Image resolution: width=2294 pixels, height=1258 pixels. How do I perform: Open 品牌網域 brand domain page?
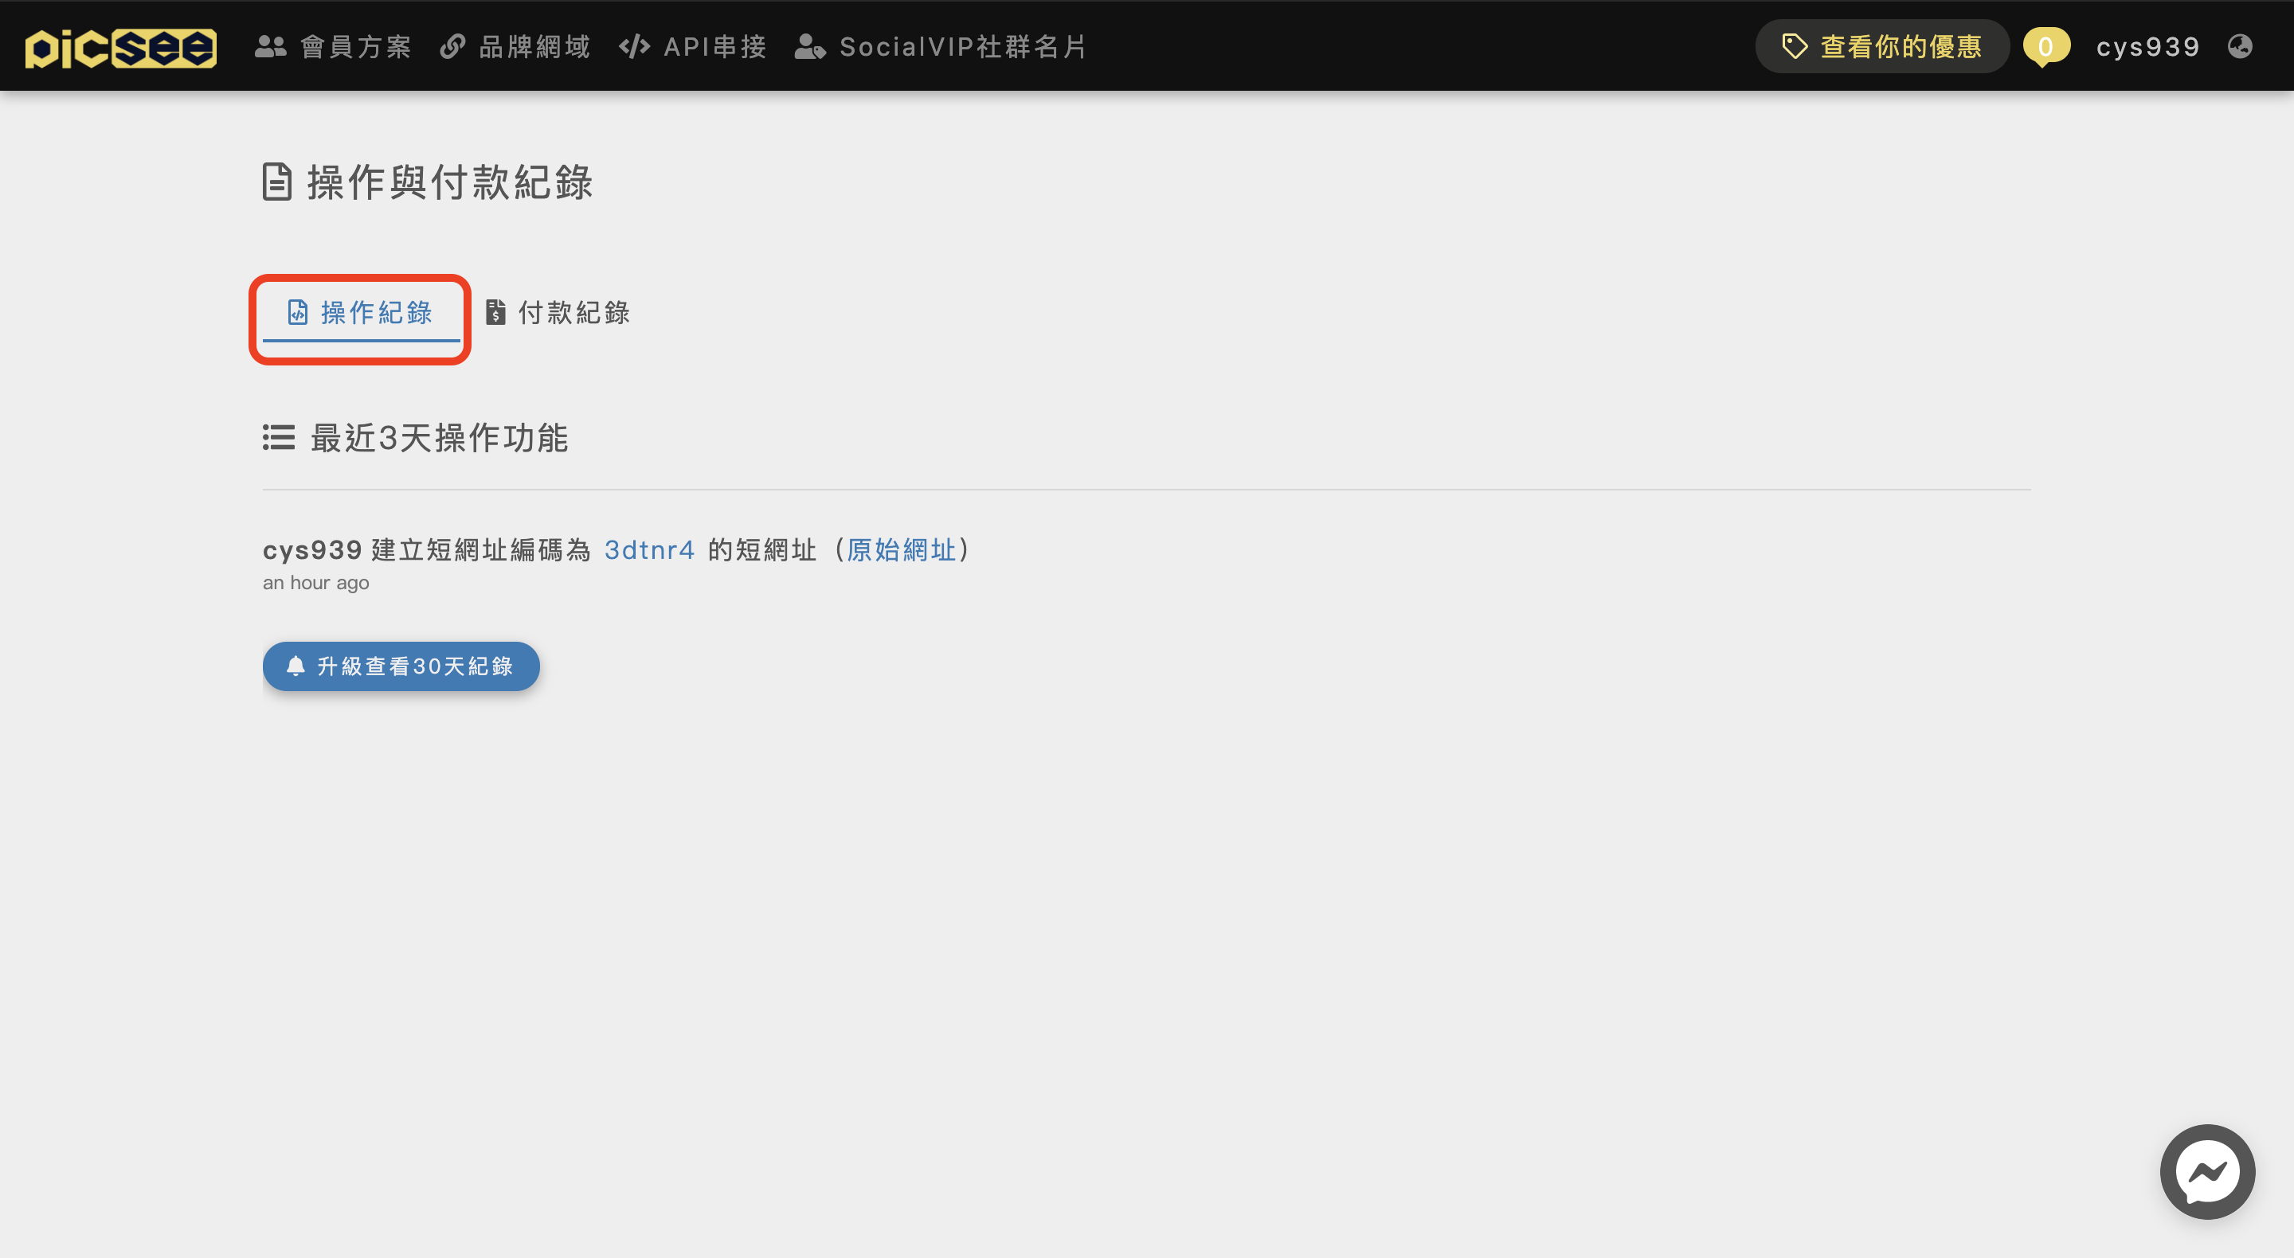(515, 46)
